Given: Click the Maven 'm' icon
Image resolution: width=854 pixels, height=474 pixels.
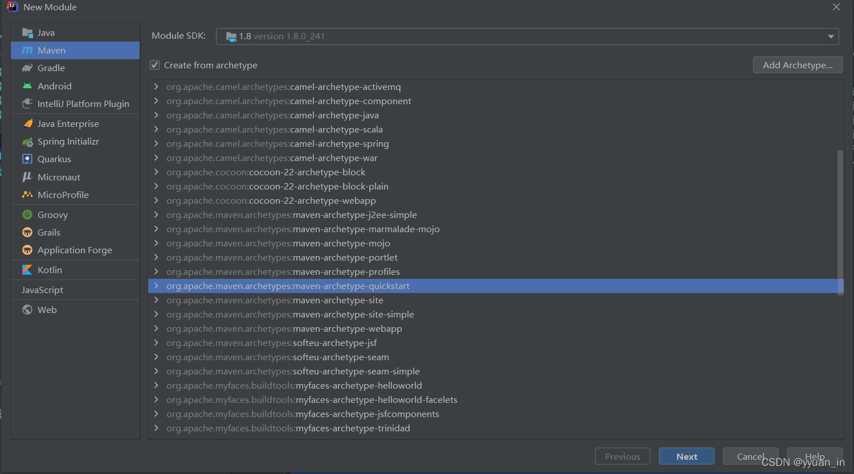Looking at the screenshot, I should 27,51.
